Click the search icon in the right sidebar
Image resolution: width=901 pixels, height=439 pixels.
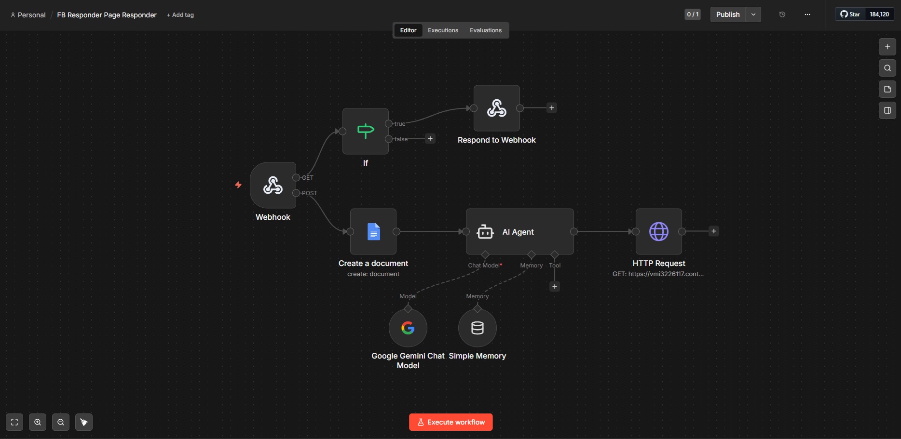[x=887, y=68]
